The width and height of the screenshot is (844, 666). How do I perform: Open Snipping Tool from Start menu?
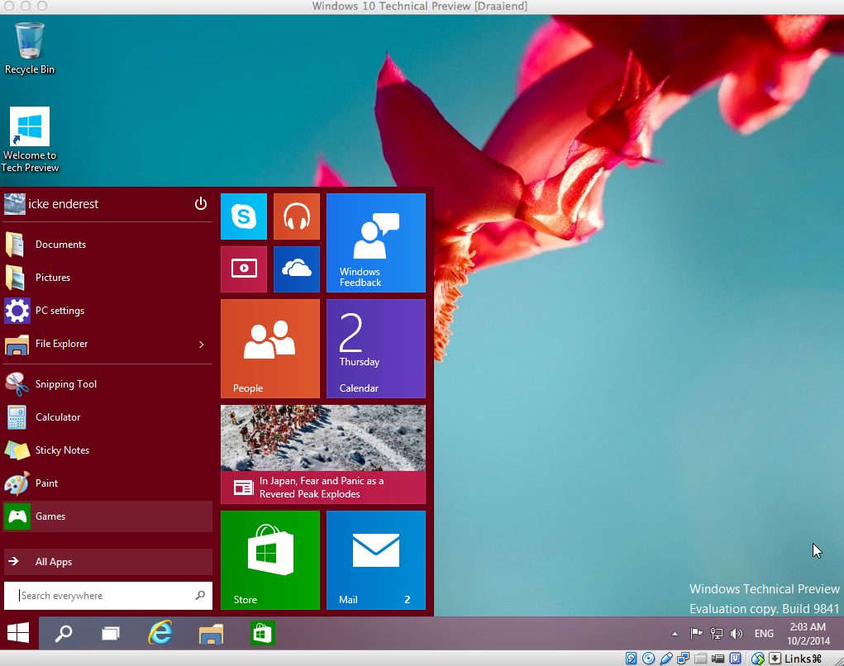[66, 384]
